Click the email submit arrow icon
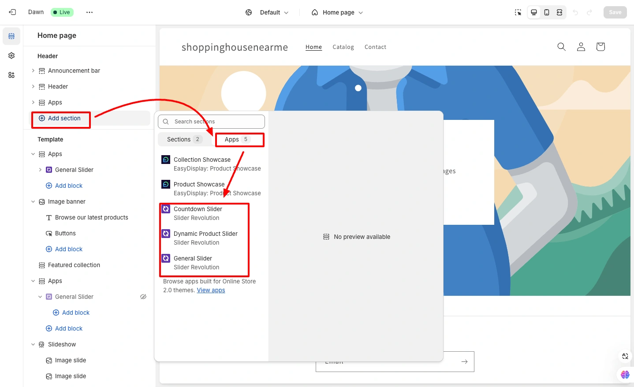634x387 pixels. tap(464, 362)
